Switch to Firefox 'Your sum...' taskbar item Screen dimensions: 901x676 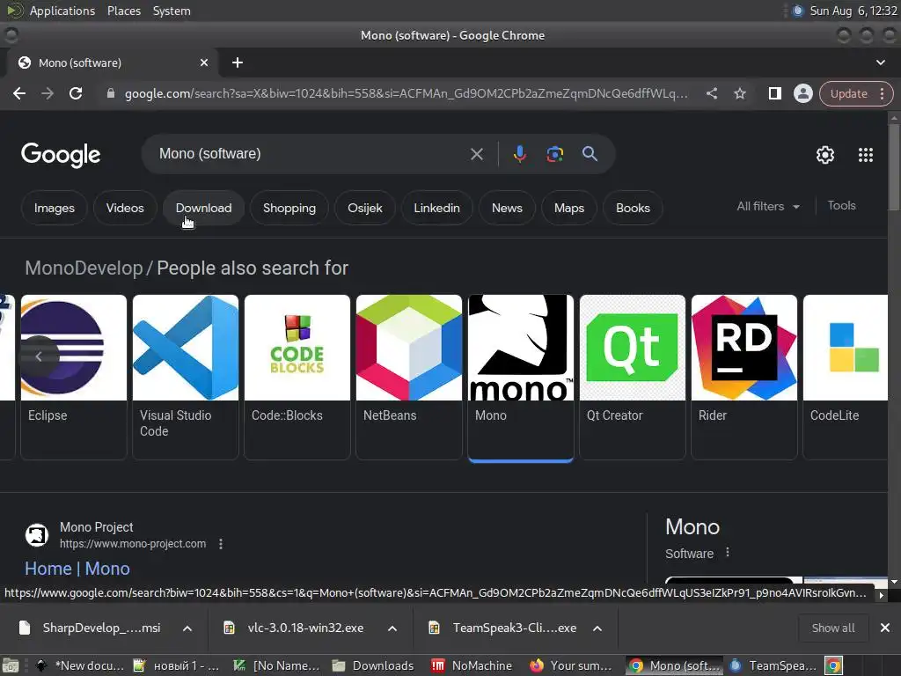pyautogui.click(x=570, y=665)
